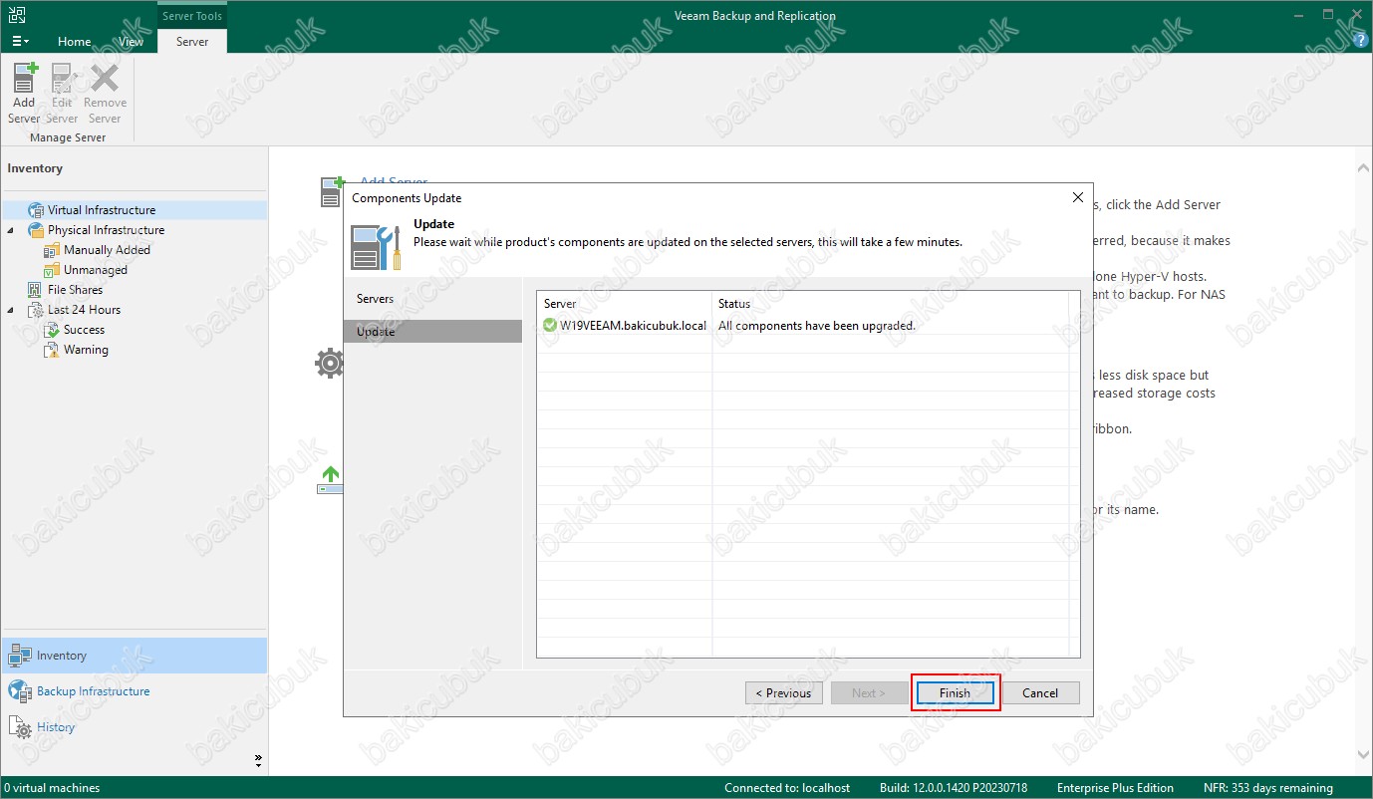1373x799 pixels.
Task: Click the Server column header
Action: (625, 303)
